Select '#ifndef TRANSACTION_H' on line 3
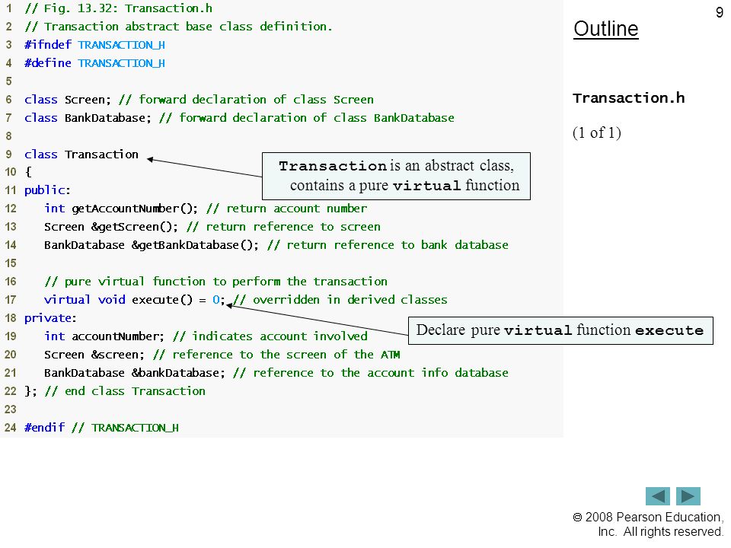The width and height of the screenshot is (731, 548). point(94,45)
